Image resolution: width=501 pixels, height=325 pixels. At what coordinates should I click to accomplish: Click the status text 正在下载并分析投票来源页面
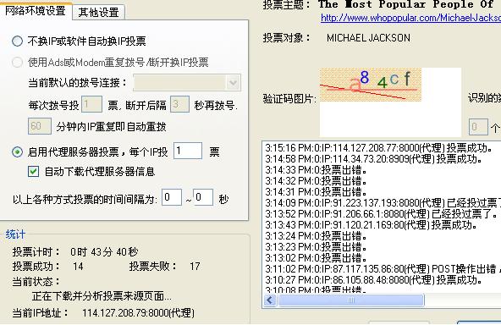(102, 296)
